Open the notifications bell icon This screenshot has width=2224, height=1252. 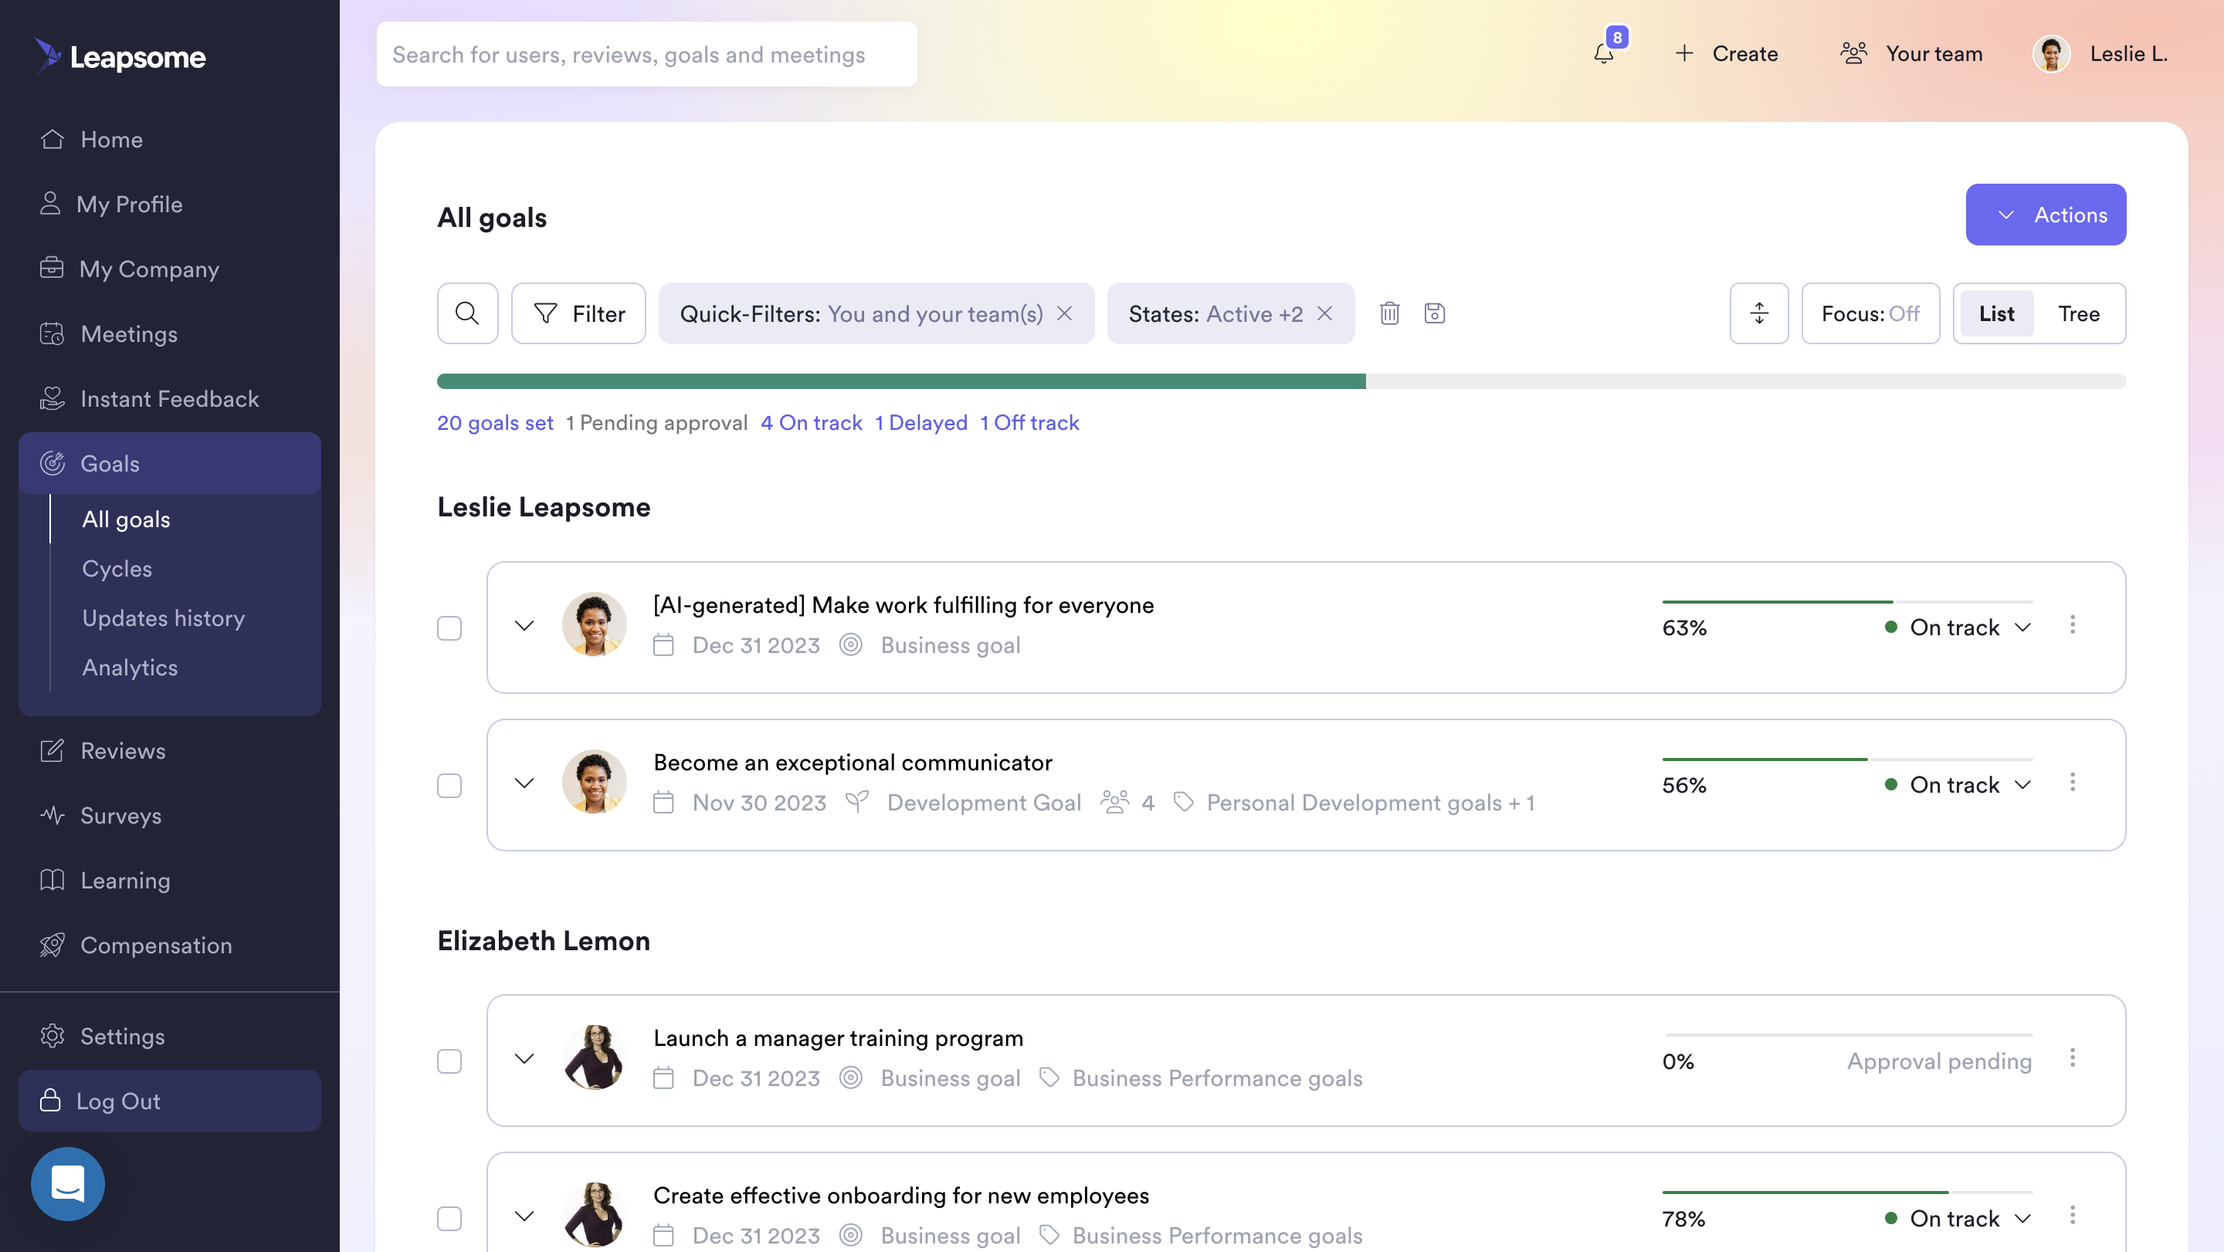click(x=1603, y=53)
